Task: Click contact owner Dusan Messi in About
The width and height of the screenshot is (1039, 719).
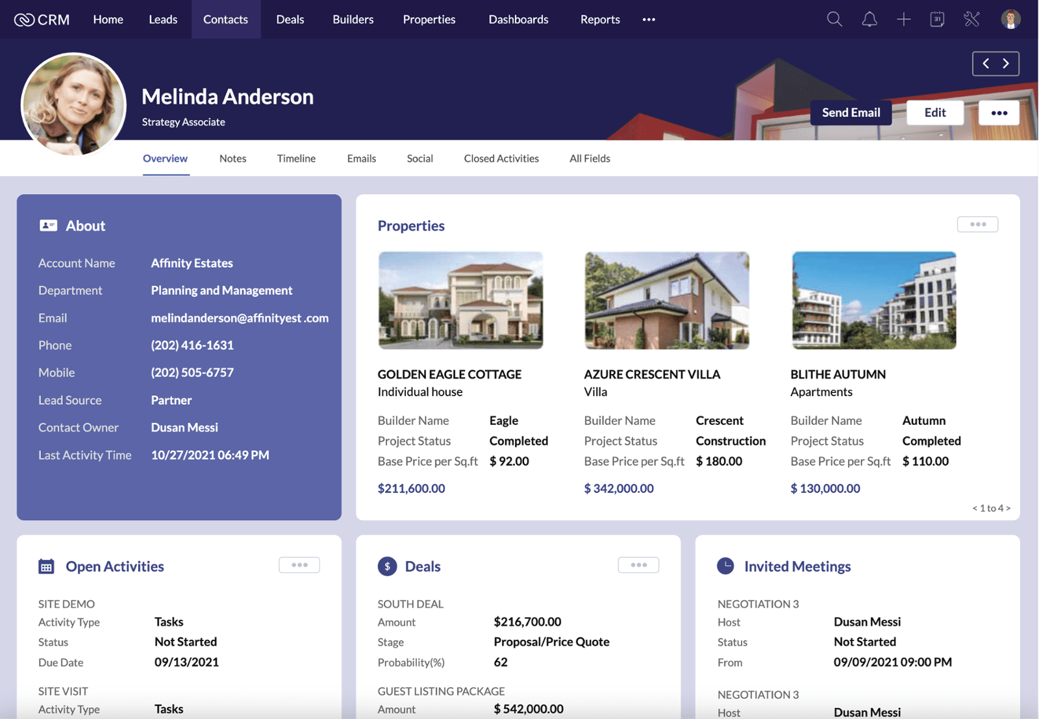Action: pos(184,427)
